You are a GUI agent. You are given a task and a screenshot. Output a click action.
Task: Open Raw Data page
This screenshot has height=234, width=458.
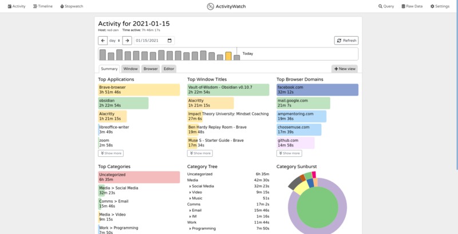pos(412,6)
